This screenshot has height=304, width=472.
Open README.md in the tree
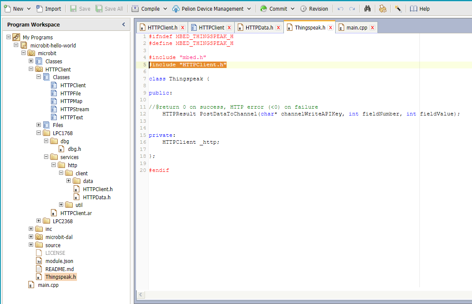pyautogui.click(x=59, y=269)
